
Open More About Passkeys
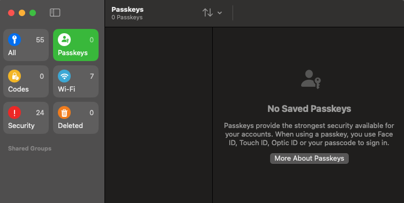click(309, 159)
